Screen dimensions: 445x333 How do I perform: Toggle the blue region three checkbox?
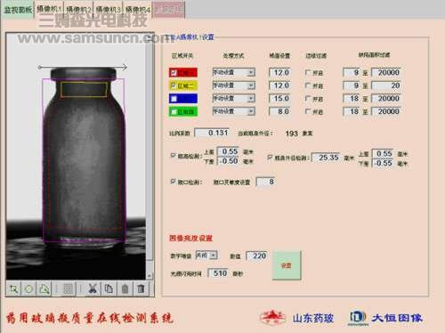coord(174,99)
